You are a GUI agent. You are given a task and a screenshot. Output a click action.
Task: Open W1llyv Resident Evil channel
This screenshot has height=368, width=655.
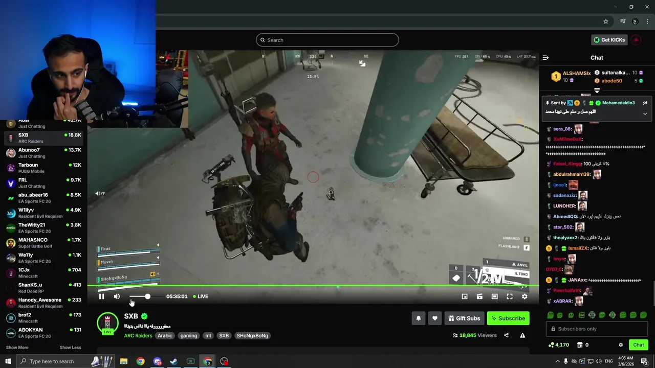tap(43, 213)
